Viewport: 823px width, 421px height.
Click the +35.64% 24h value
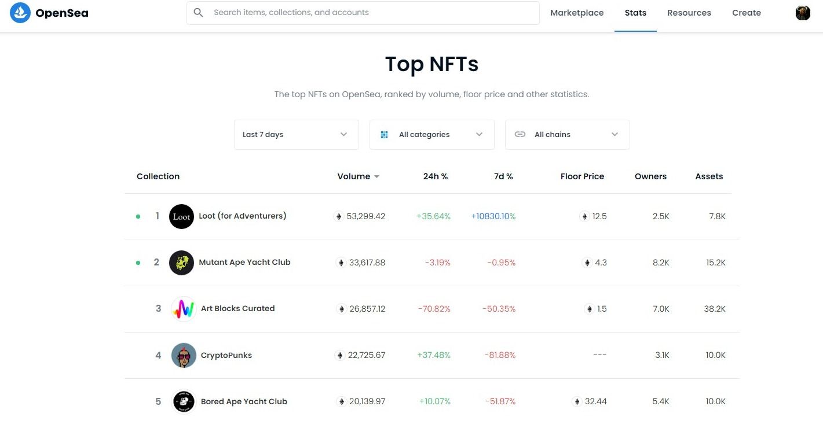coord(433,216)
